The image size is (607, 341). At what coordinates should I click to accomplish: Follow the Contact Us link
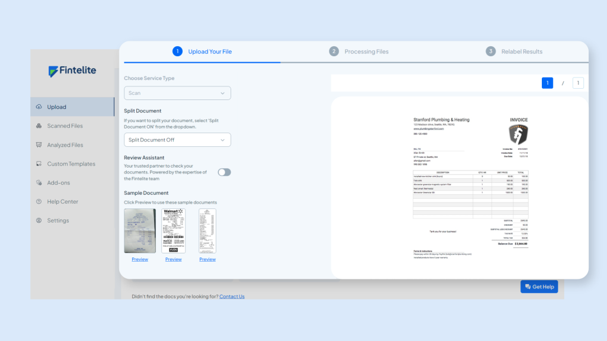click(x=232, y=297)
